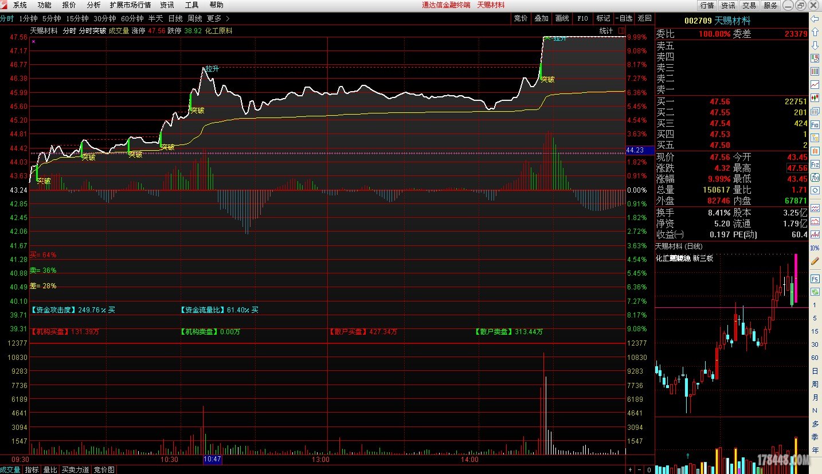Viewport: 822px width, 474px height.
Task: Click the up arrow icon in right sidebar
Action: click(815, 32)
